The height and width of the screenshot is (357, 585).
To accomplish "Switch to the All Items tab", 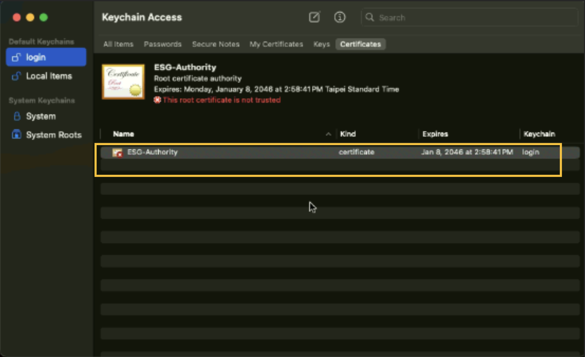I will point(118,44).
